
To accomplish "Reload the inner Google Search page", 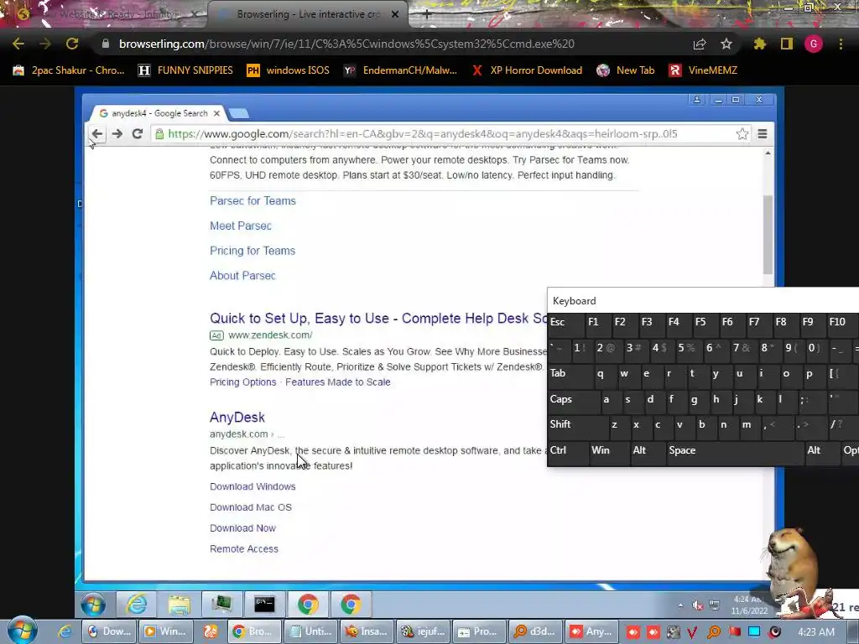I will [x=138, y=133].
